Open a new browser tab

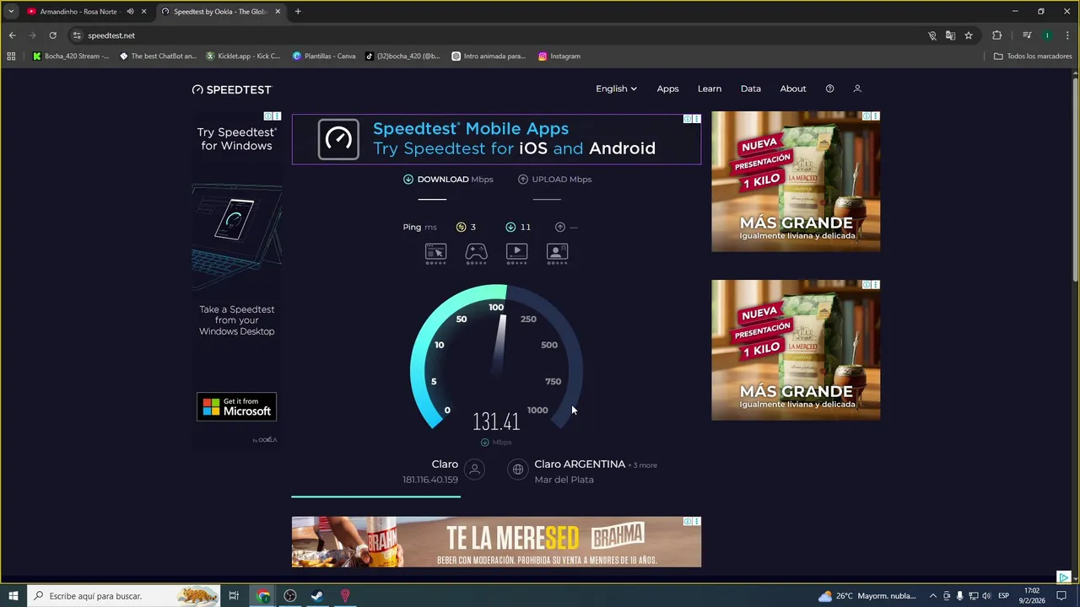(298, 12)
